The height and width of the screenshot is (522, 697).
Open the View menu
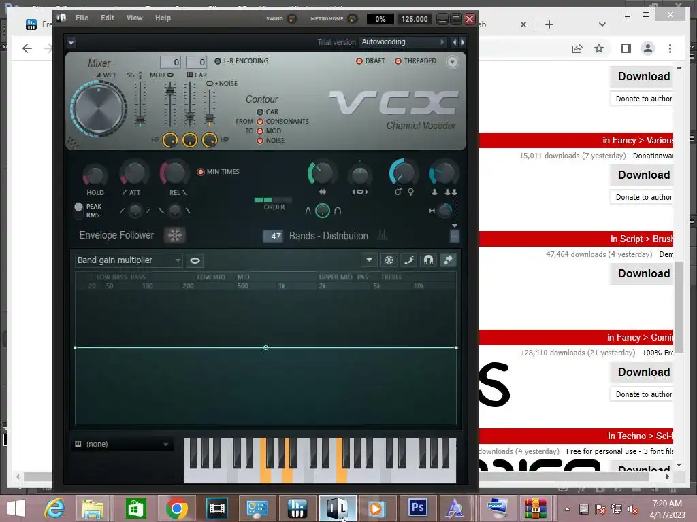point(134,18)
